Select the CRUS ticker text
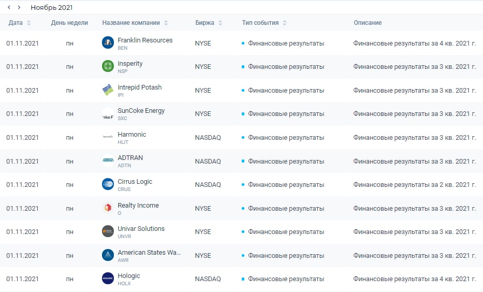 (124, 189)
